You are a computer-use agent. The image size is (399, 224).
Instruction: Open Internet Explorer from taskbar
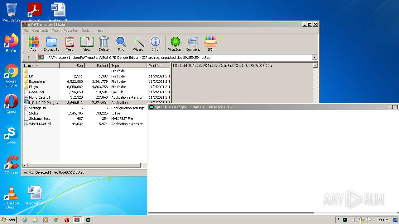(x=25, y=220)
